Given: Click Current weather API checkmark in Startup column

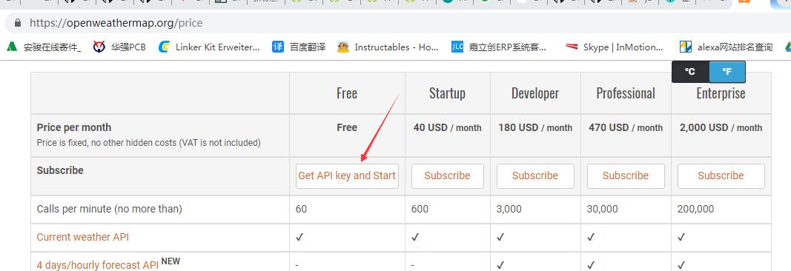Looking at the screenshot, I should pos(415,237).
